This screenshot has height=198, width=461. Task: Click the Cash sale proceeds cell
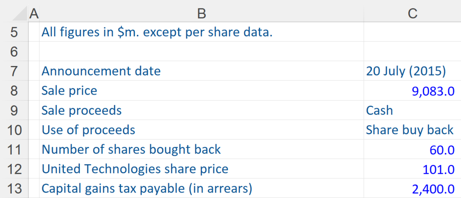380,110
